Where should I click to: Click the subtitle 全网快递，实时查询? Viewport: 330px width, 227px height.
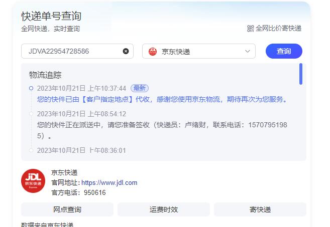coord(50,29)
